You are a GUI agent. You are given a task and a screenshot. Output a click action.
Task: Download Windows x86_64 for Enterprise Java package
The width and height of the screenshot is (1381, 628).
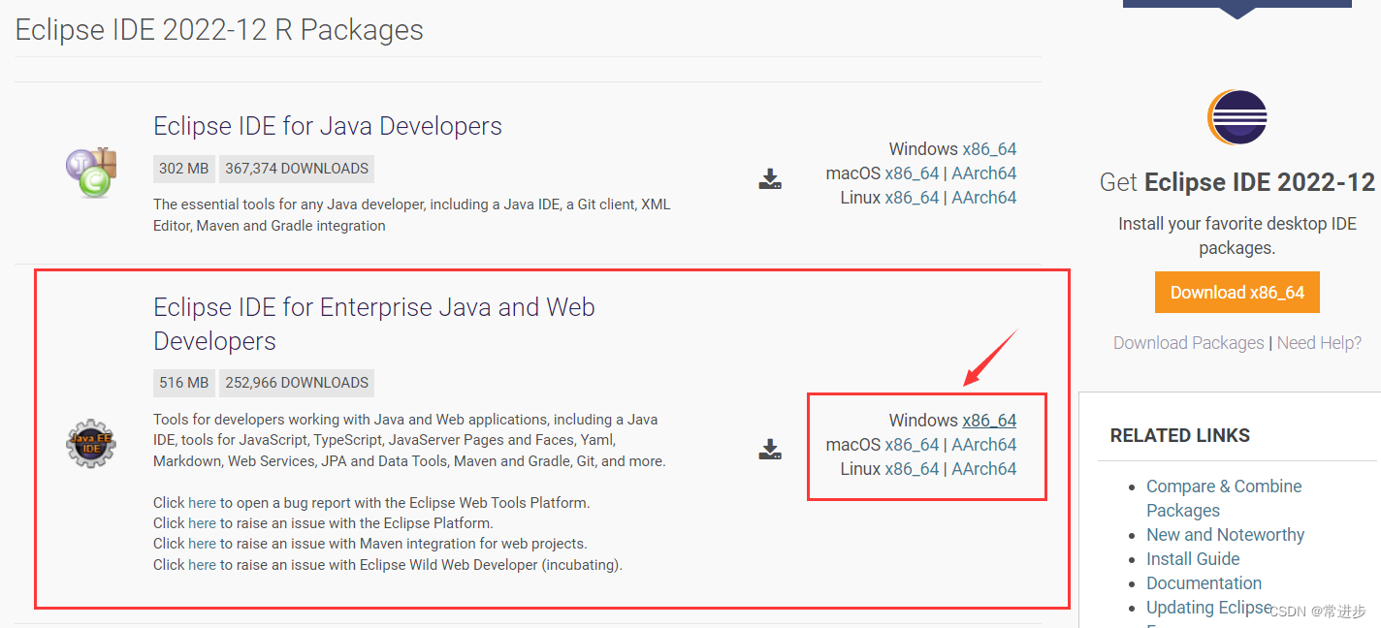[989, 421]
